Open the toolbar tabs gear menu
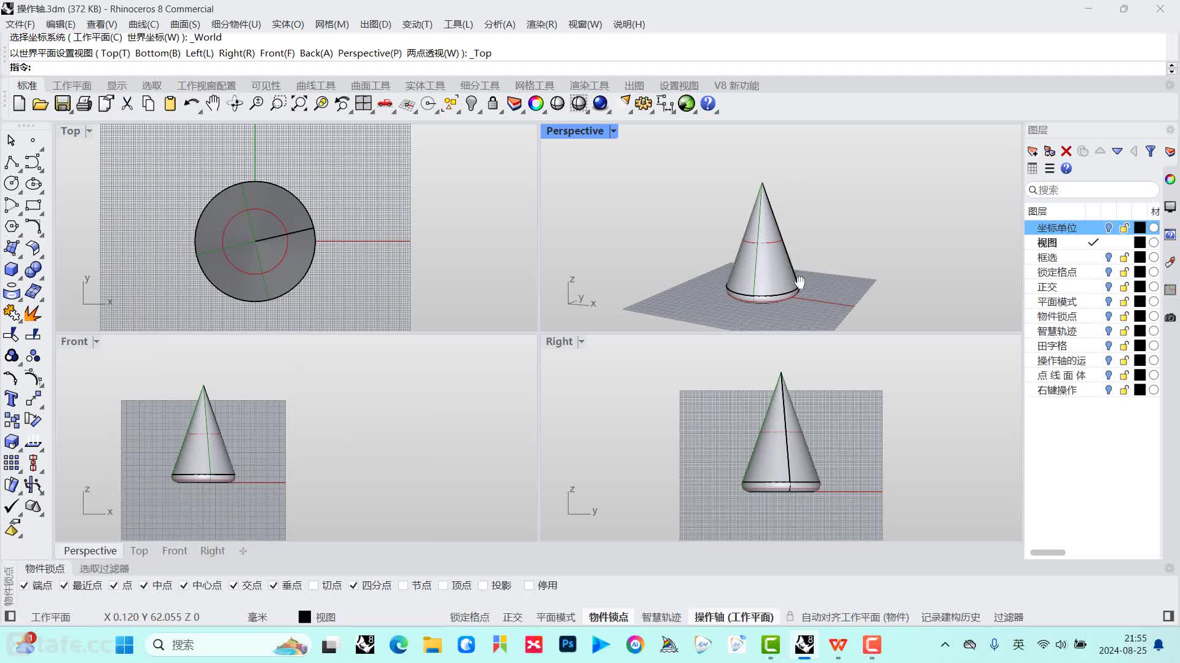Image resolution: width=1180 pixels, height=663 pixels. click(1170, 85)
